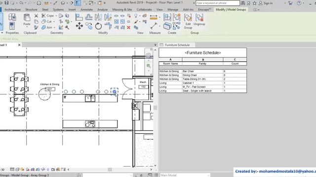Viewport: 316px width, 177px height.
Task: Click the Create Group icon
Action: coord(177,17)
